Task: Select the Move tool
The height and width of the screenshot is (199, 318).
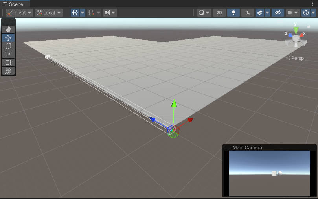Action: (8, 38)
